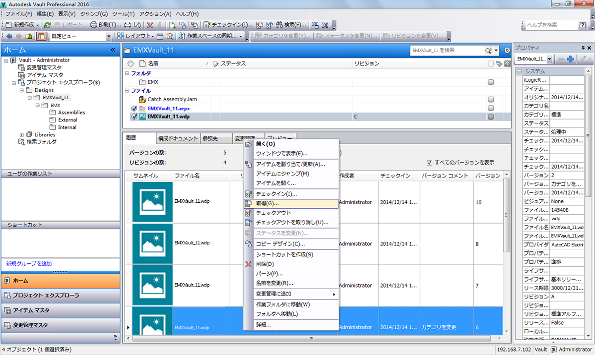Click the ホーム button in navigation bar
Viewport: 595px width, 355px height.
(x=61, y=281)
